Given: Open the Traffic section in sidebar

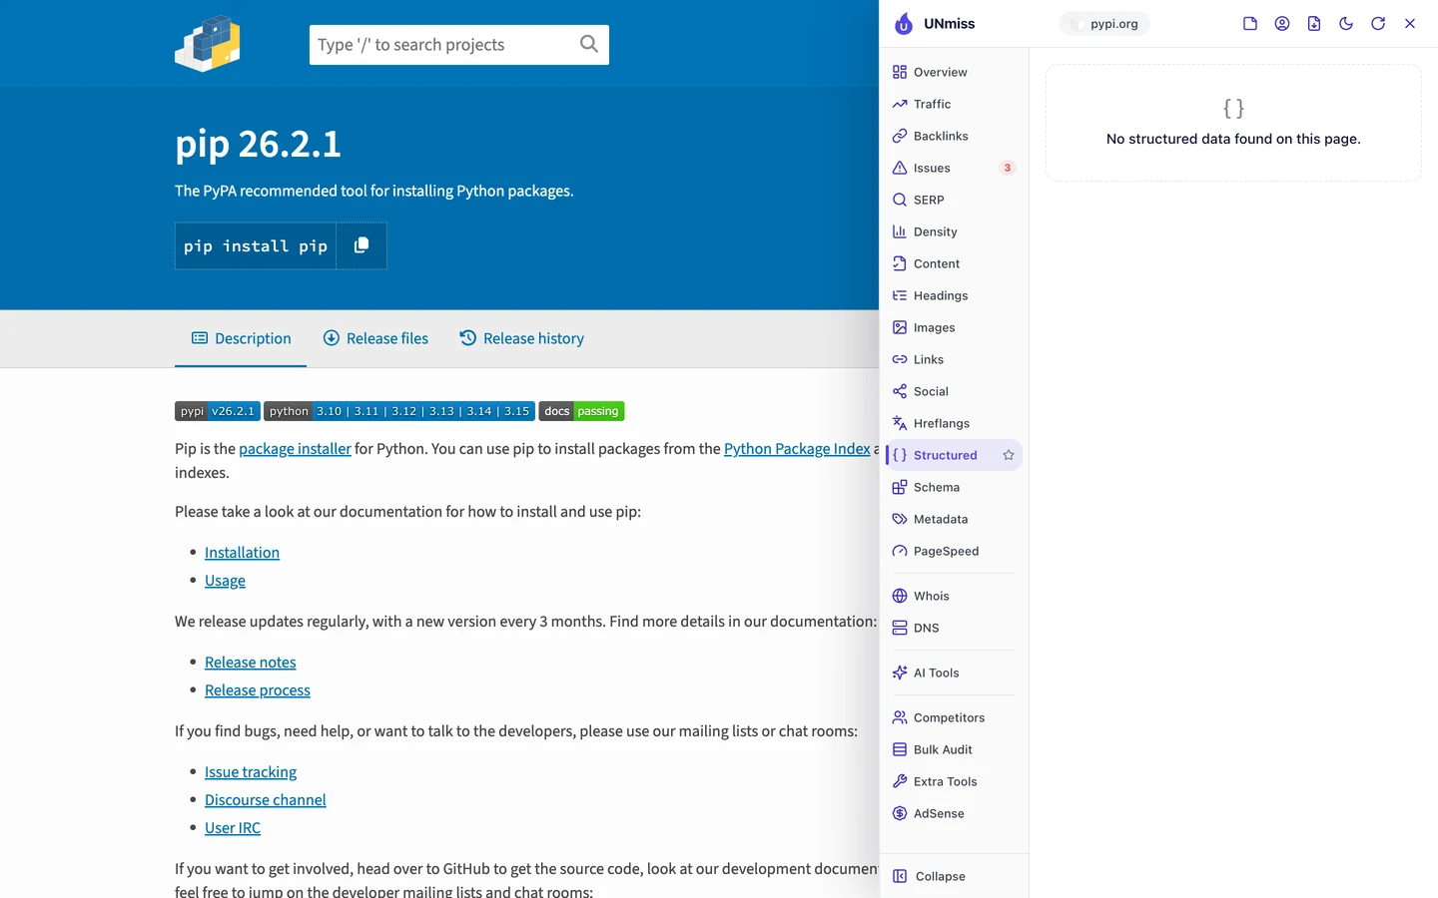Looking at the screenshot, I should [954, 104].
